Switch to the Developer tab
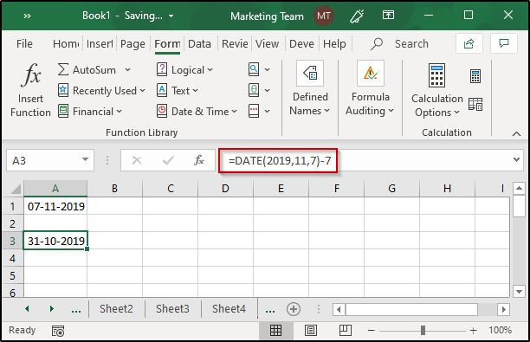This screenshot has width=530, height=342. [x=301, y=43]
